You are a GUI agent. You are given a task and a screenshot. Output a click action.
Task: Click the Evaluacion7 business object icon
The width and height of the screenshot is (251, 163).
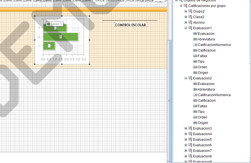pos(190,151)
